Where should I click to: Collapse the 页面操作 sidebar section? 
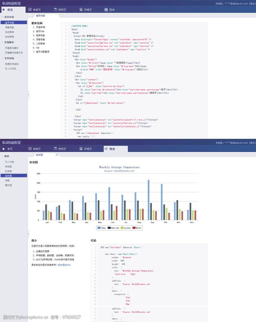point(3,42)
